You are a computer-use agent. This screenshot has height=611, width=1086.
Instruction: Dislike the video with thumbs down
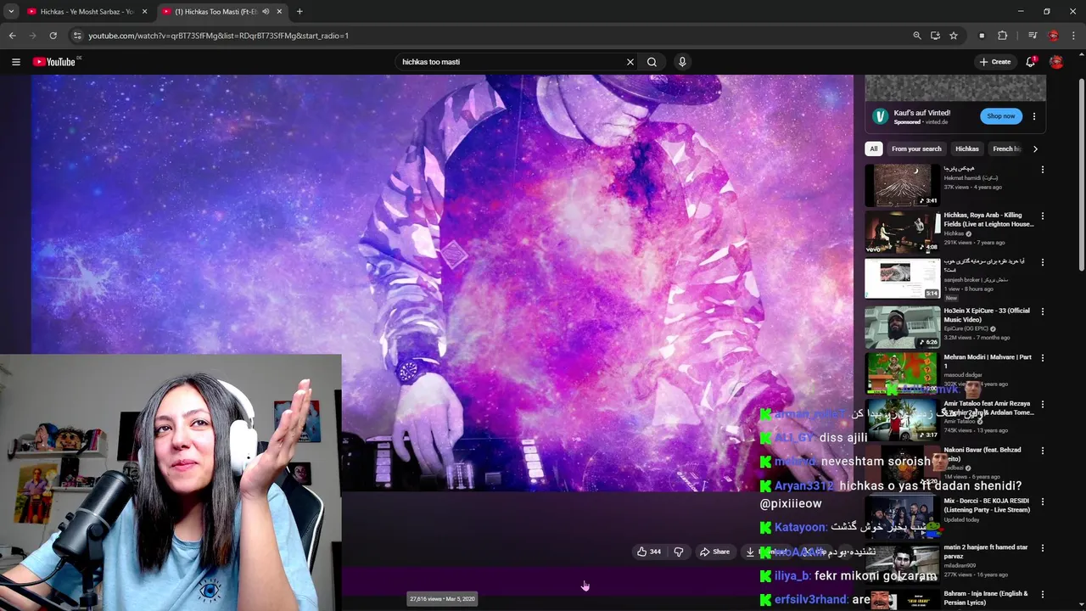679,552
